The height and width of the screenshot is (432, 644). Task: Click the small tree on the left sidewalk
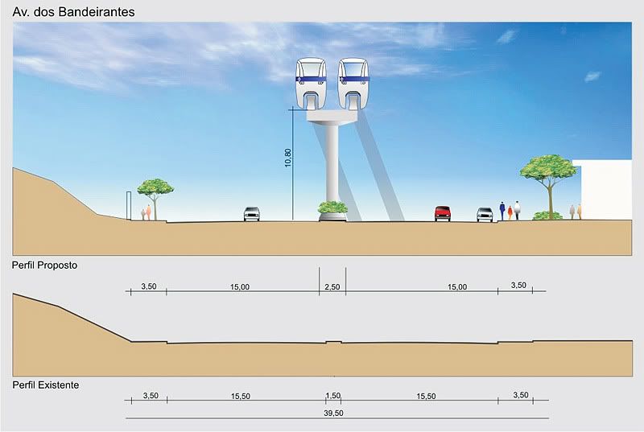point(155,198)
